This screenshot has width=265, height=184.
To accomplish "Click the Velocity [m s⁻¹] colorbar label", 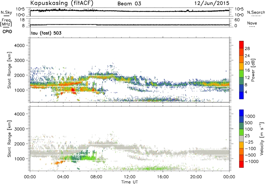I will coord(262,138).
